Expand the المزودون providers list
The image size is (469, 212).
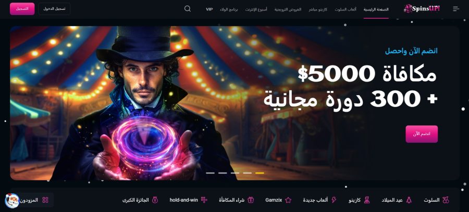point(34,200)
